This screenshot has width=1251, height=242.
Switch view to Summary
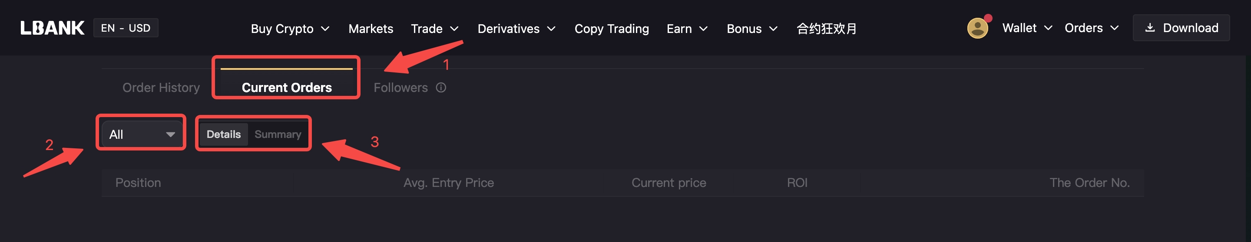[278, 134]
